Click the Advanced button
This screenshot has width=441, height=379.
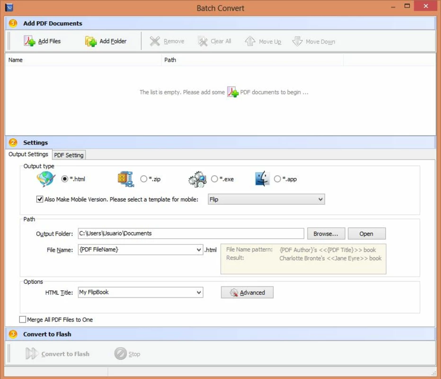[x=247, y=292]
